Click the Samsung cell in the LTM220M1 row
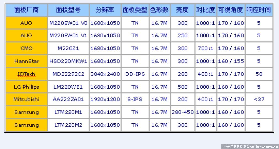Viewport: 279px width, 149px height. point(27,112)
